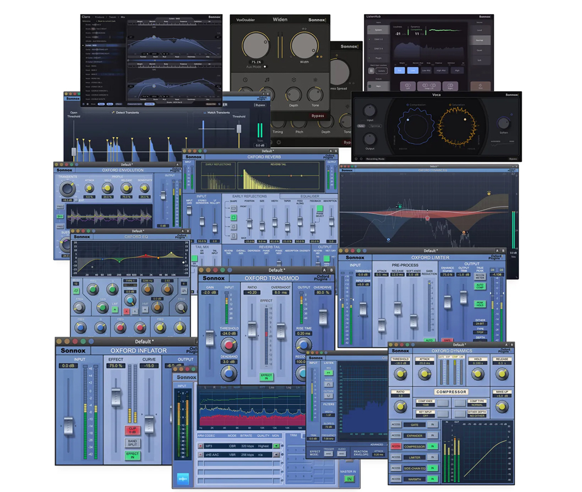582x492 pixels.
Task: Click the A compare button in Oxford Limiter
Action: click(x=497, y=251)
